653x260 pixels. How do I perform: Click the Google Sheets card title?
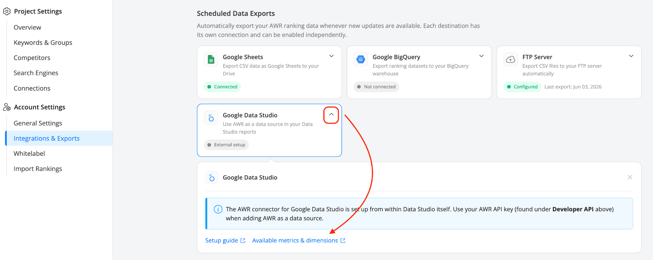pos(243,57)
